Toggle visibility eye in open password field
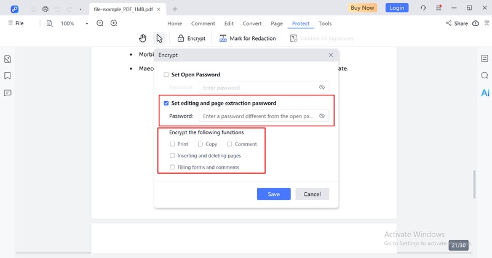 click(322, 87)
